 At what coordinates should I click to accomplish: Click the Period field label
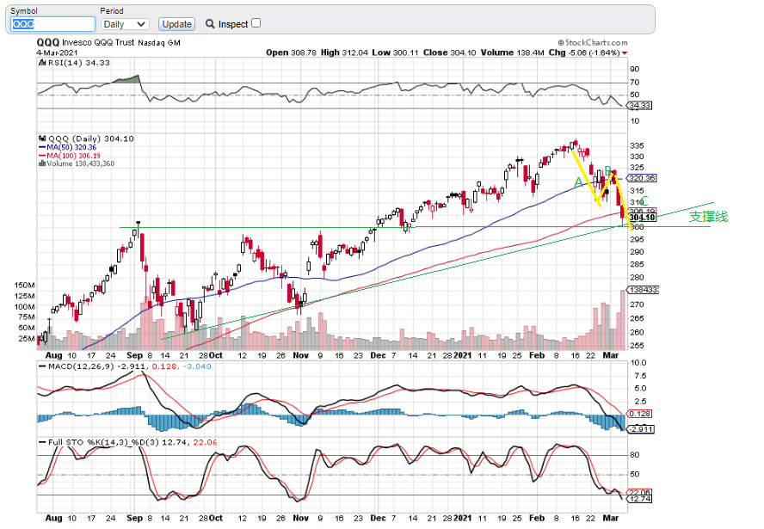tap(112, 10)
